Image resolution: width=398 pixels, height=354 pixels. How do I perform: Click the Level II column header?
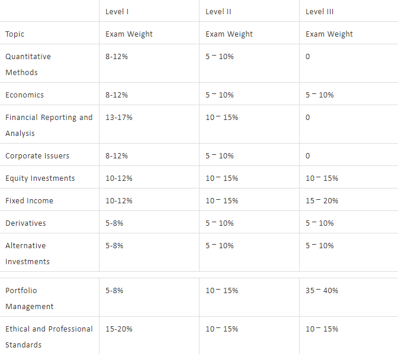point(219,12)
